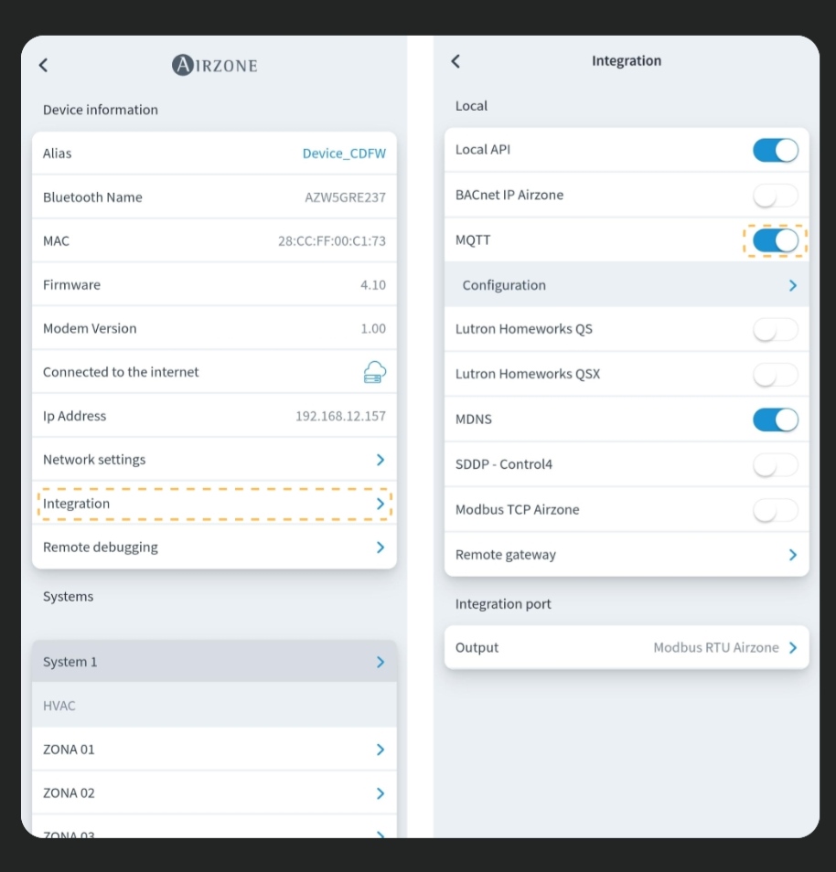This screenshot has width=836, height=872.
Task: Go back from Device information screen
Action: [43, 65]
